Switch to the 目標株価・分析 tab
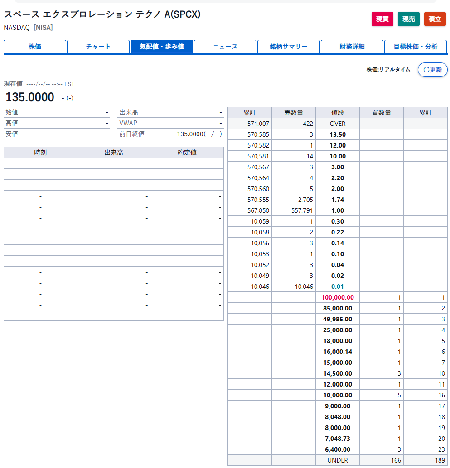 click(416, 47)
